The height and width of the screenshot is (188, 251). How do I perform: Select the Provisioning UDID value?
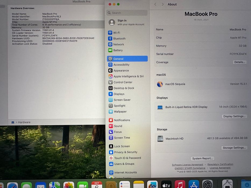[60, 41]
